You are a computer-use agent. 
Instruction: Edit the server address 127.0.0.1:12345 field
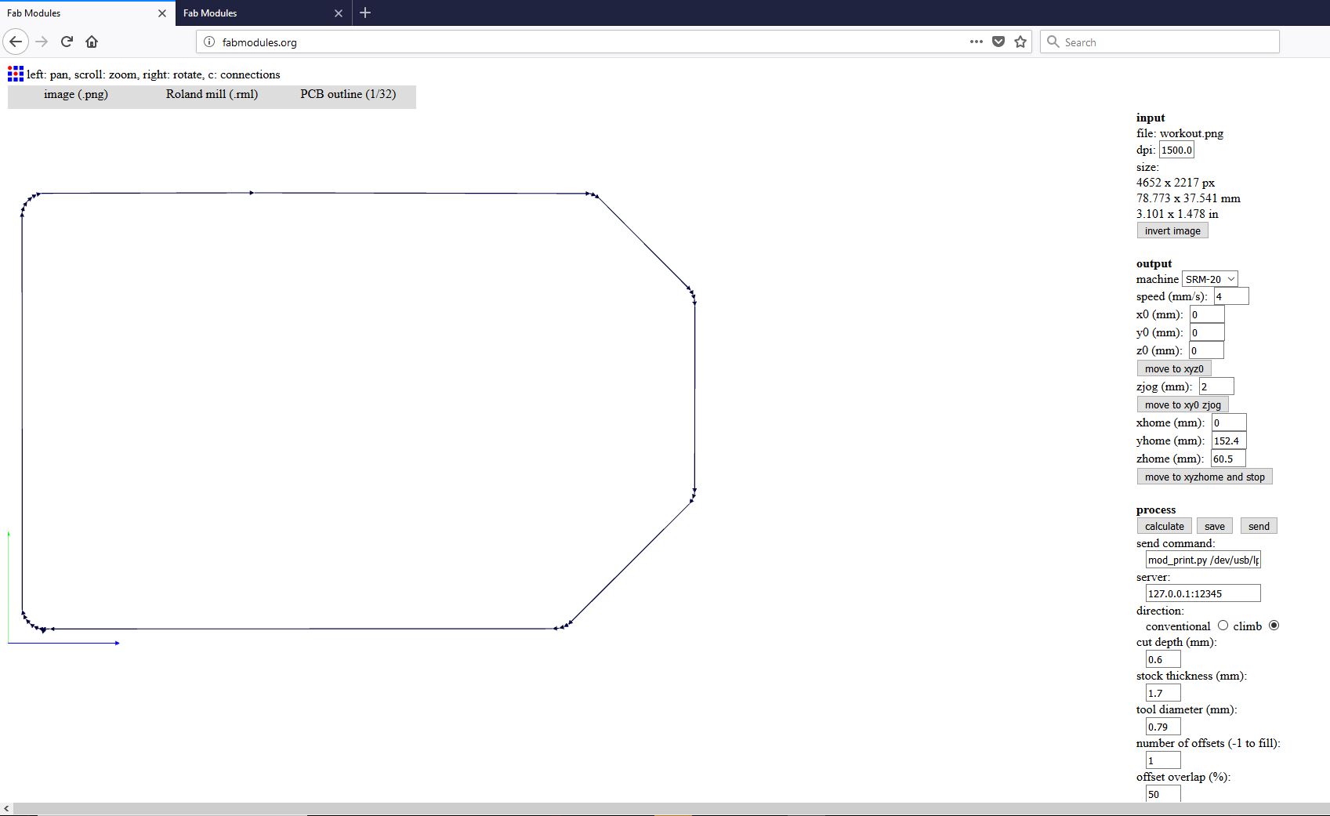click(x=1203, y=593)
